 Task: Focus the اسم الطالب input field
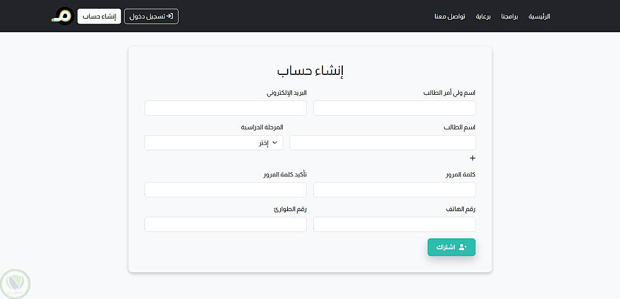[383, 143]
